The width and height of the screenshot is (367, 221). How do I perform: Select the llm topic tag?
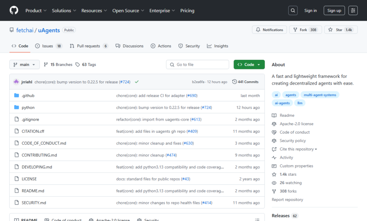click(300, 103)
